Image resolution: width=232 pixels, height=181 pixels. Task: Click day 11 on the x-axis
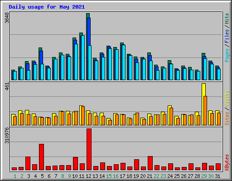82,176
